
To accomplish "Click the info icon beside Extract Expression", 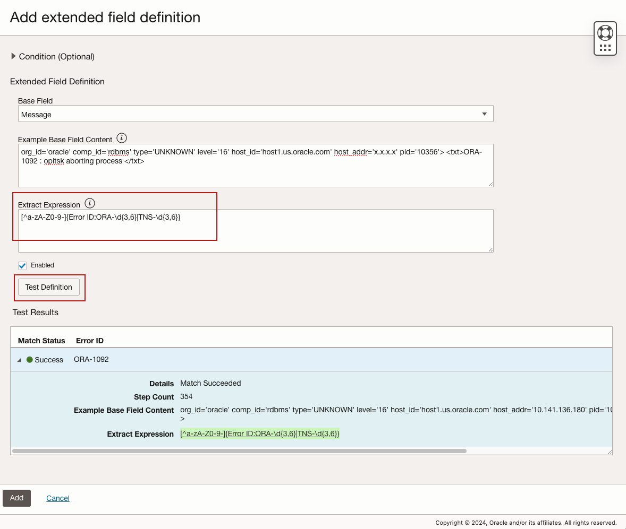I will click(x=89, y=202).
